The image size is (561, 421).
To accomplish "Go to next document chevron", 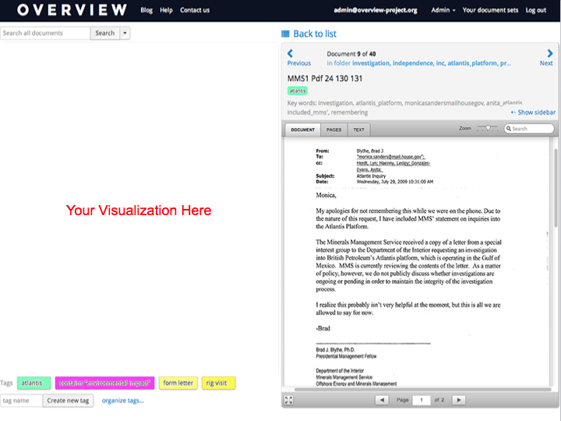I will [x=550, y=53].
